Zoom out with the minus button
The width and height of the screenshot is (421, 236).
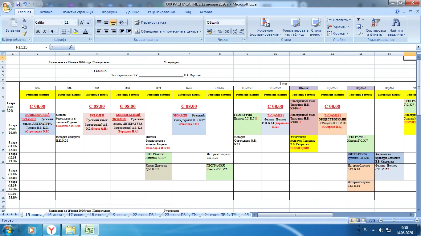[x=381, y=220]
